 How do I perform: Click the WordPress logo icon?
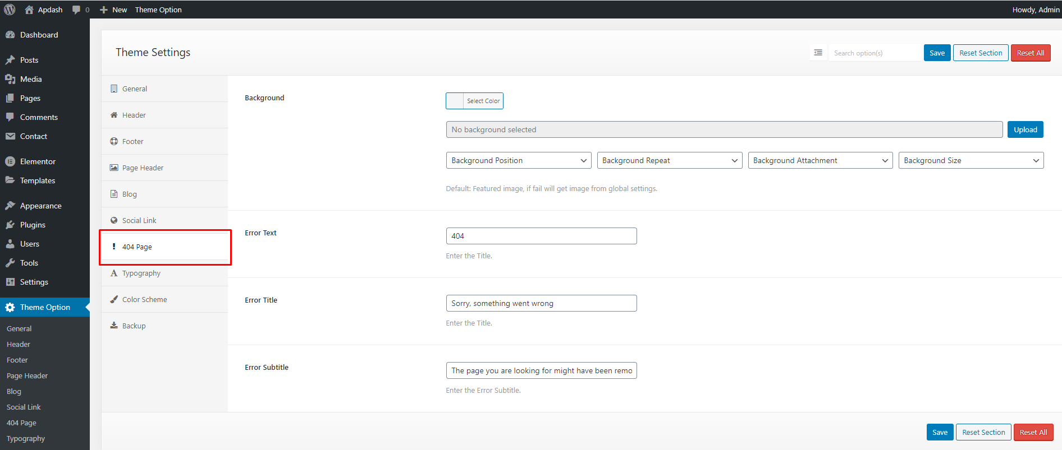(x=10, y=10)
